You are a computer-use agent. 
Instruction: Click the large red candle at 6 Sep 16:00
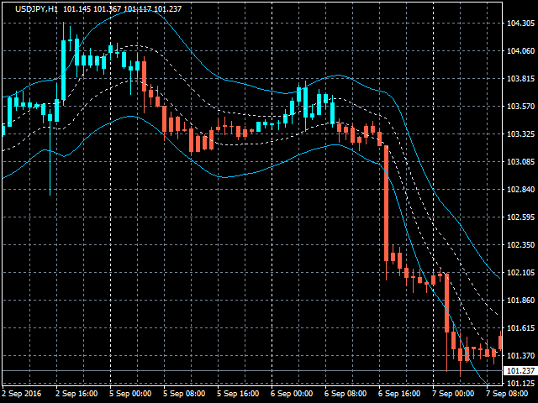(x=386, y=203)
